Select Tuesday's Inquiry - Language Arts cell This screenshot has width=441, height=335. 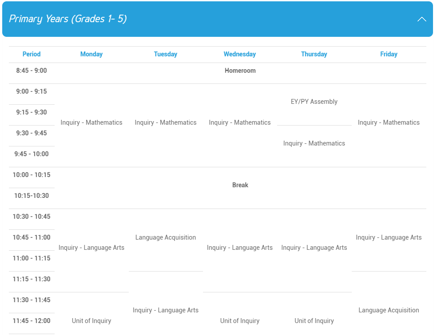click(166, 310)
